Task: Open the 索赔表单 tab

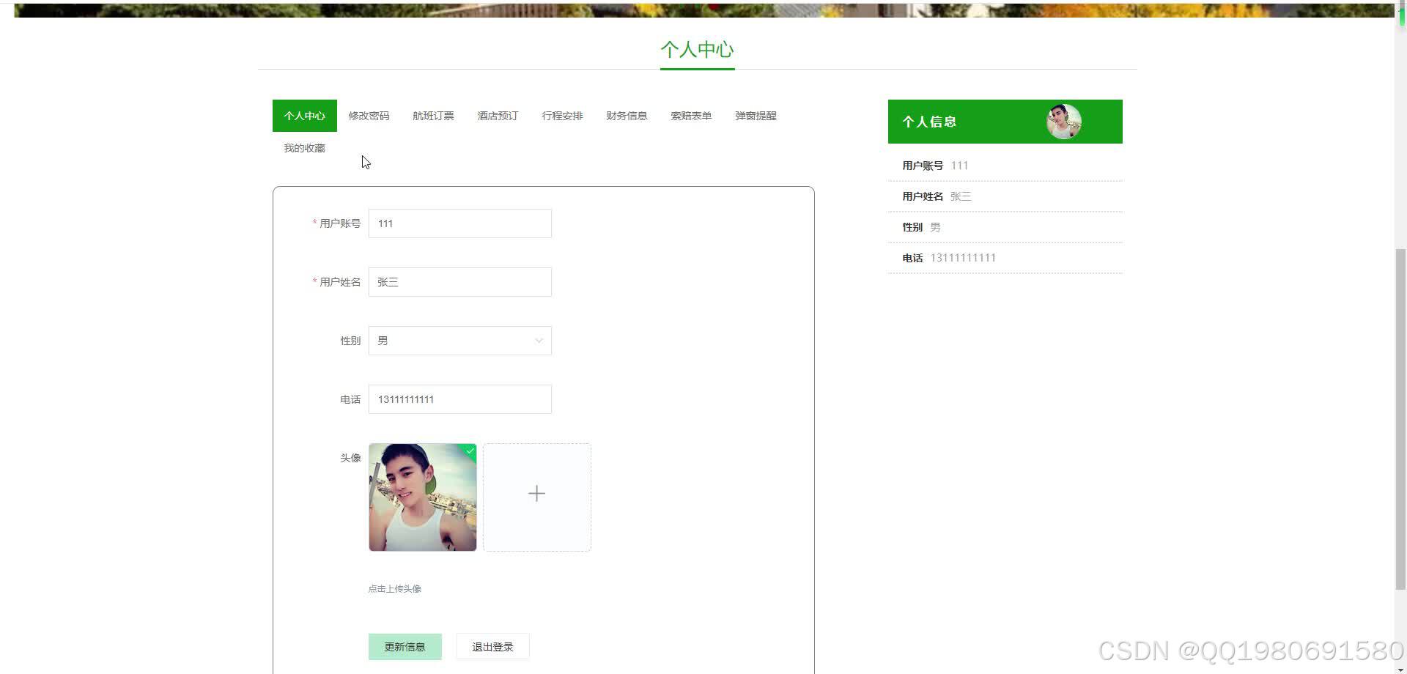Action: click(690, 115)
